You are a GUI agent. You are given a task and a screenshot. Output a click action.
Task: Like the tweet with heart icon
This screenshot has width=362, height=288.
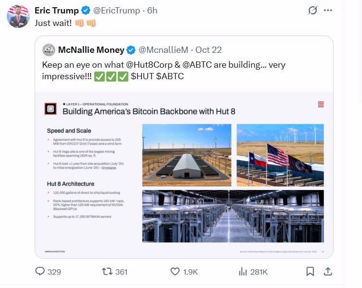tap(175, 271)
